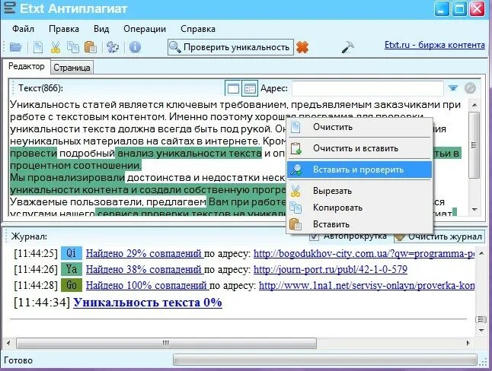Open the Правка menu
This screenshot has width=492, height=371.
(64, 29)
